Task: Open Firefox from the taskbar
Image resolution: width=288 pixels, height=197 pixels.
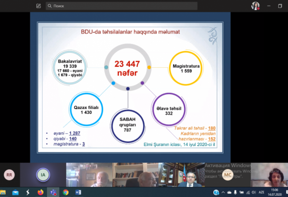Action: tap(40, 192)
